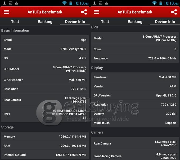Tap AnTuTu Benchmark title on left screen
This screenshot has height=160, width=180.
(45, 12)
